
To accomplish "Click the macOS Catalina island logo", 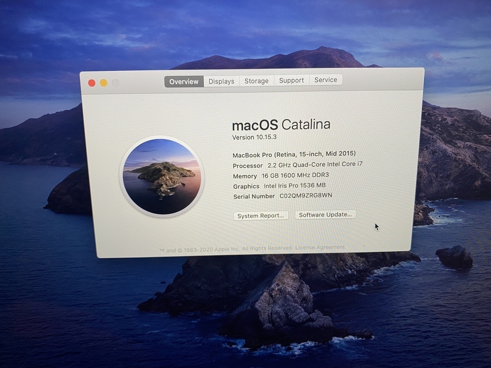I will (162, 176).
